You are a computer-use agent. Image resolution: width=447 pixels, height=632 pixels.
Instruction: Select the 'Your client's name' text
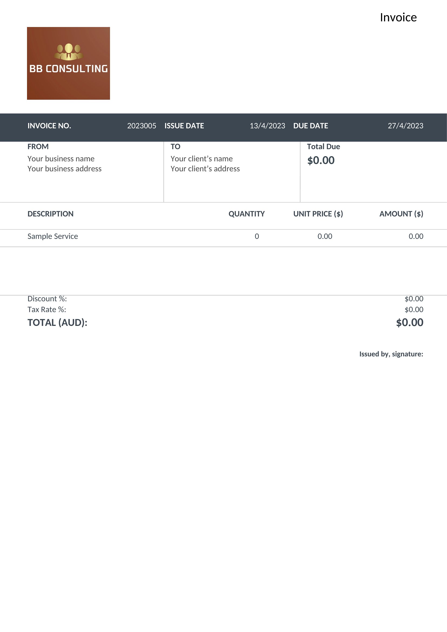[202, 159]
